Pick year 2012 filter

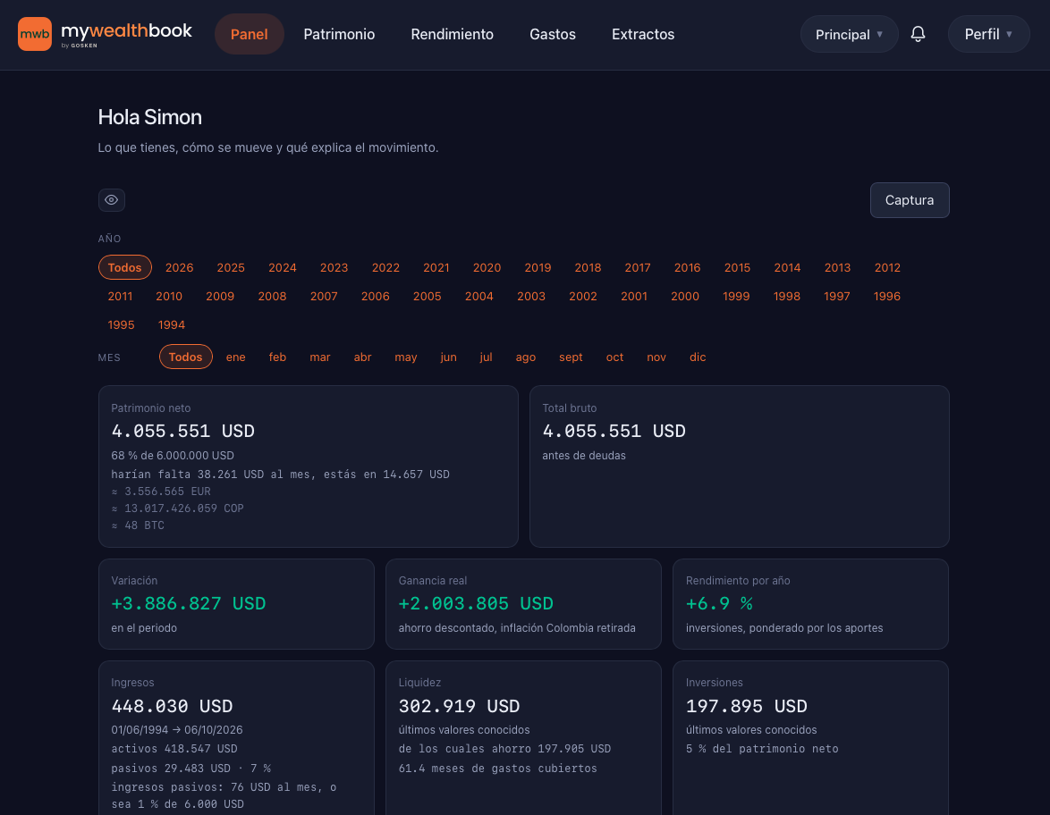887,268
